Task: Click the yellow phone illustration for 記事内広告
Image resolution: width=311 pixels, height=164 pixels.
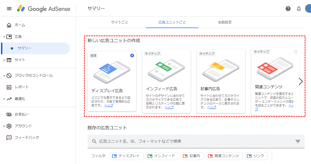Action: coord(221,71)
